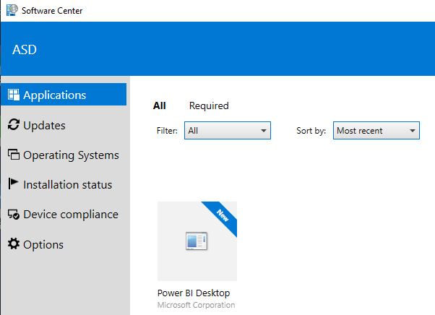
Task: Click the Options gear icon
Action: pyautogui.click(x=14, y=243)
